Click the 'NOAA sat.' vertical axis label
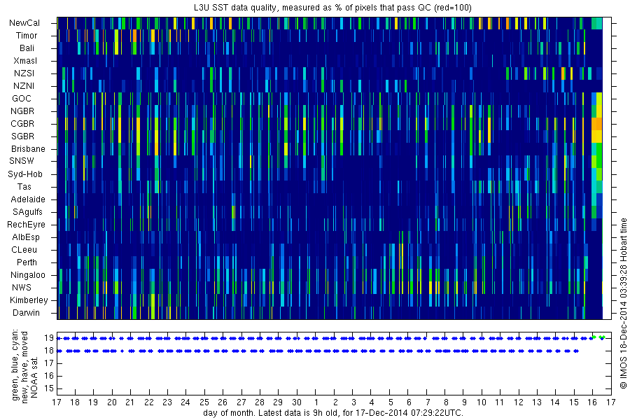 (x=34, y=376)
